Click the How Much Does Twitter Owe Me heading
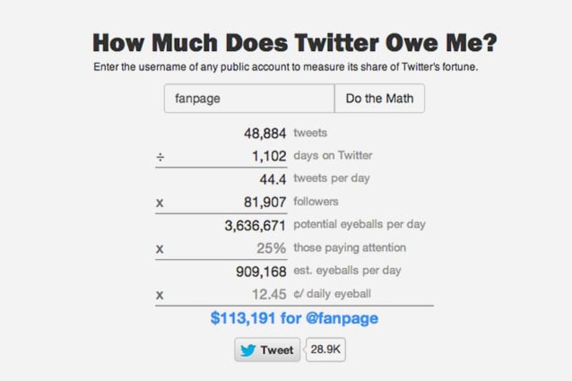This screenshot has height=381, width=572. click(286, 42)
